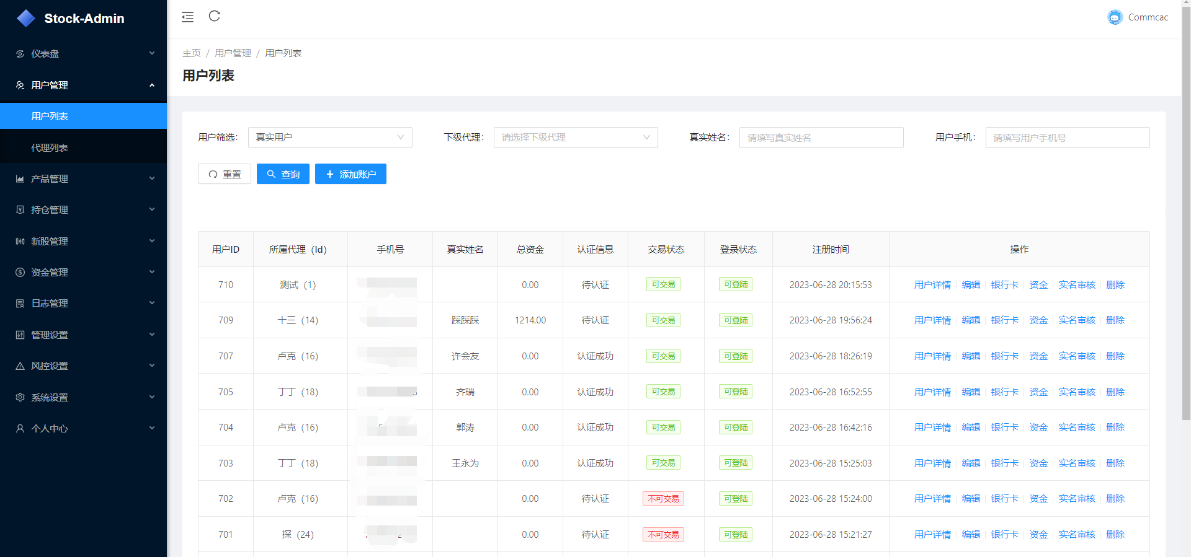Click the sidebar collapse icon
The image size is (1191, 557).
(187, 17)
